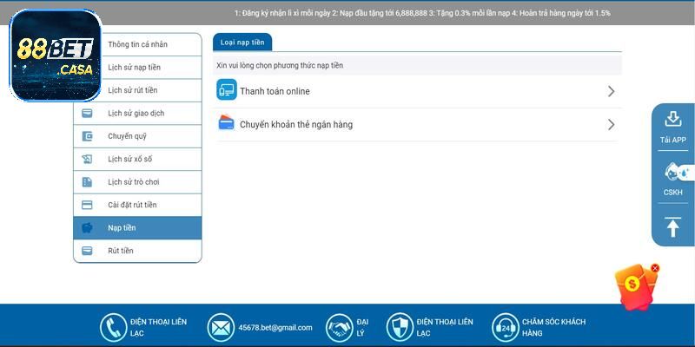Open Cài đặt rút tiền settings
695x347 pixels.
point(132,205)
